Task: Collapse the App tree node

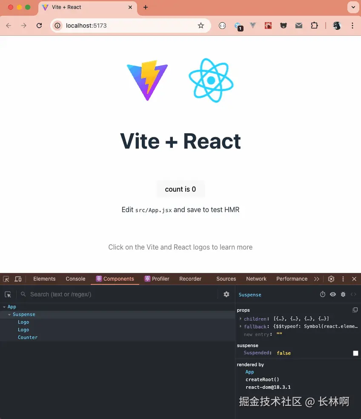Action: pyautogui.click(x=4, y=307)
